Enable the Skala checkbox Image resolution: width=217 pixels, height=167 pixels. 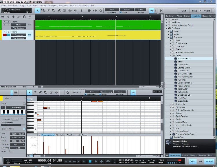(24, 104)
